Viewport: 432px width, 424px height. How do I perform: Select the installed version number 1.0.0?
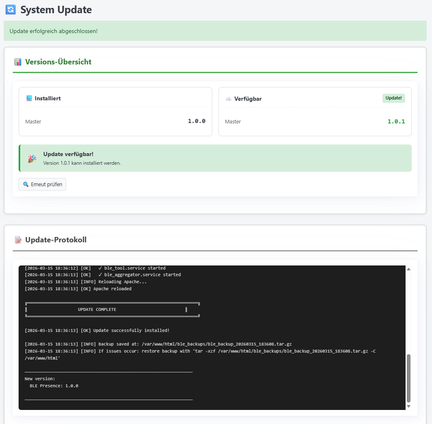[197, 121]
